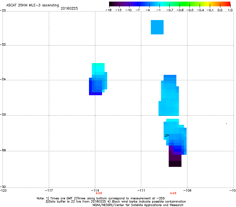The width and height of the screenshot is (236, 207).
Task: Click the -0.7 color scale label
Action: [170, 10]
